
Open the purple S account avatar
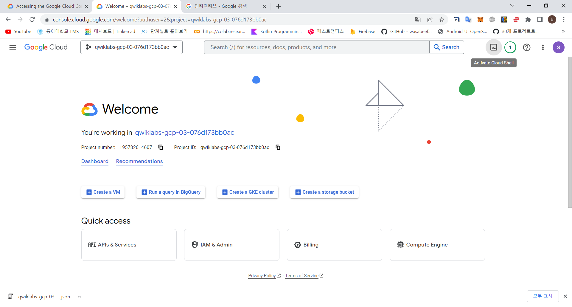(559, 47)
